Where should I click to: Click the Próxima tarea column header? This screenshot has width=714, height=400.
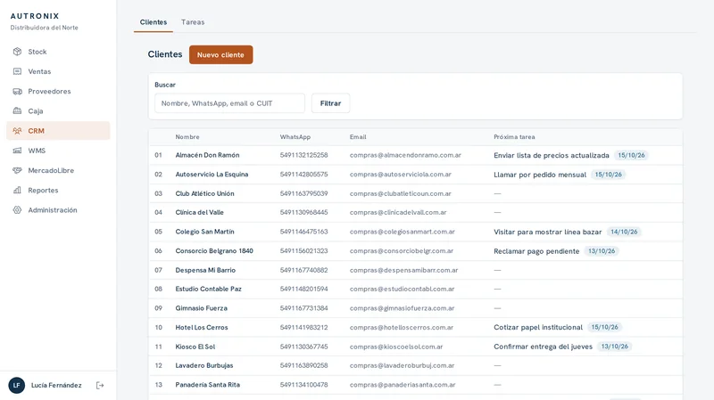click(514, 137)
